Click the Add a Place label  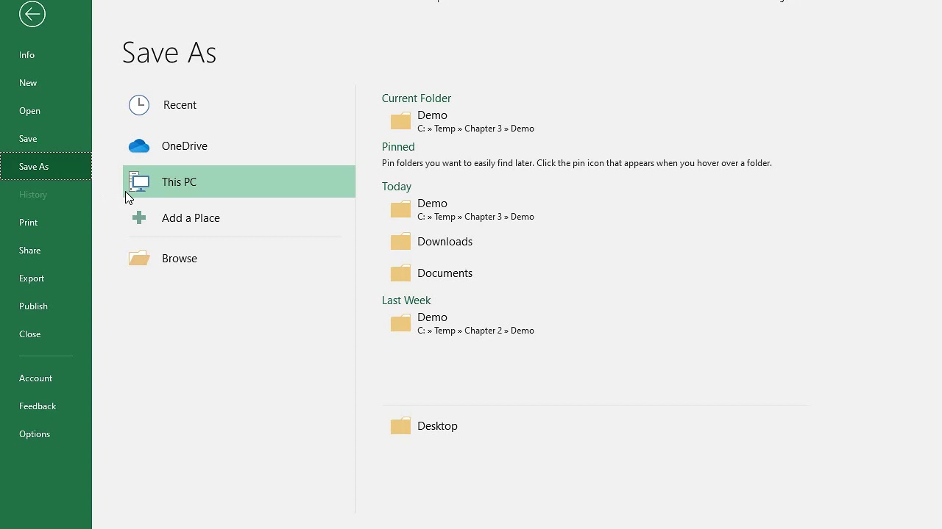(x=191, y=218)
